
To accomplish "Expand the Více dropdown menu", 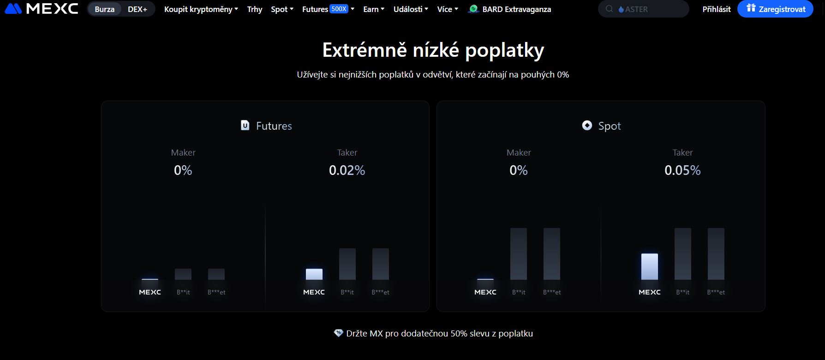I will click(448, 9).
